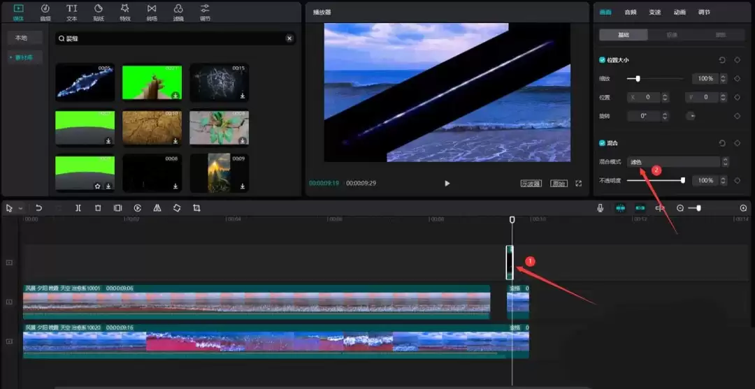Switch to the 变速 (Speed) tab
755x389 pixels.
click(x=654, y=12)
